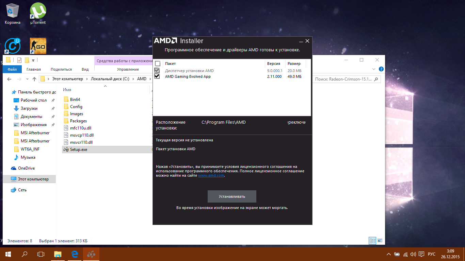Expand the Explorer ribbon with the chevron
The width and height of the screenshot is (465, 261).
click(x=374, y=69)
